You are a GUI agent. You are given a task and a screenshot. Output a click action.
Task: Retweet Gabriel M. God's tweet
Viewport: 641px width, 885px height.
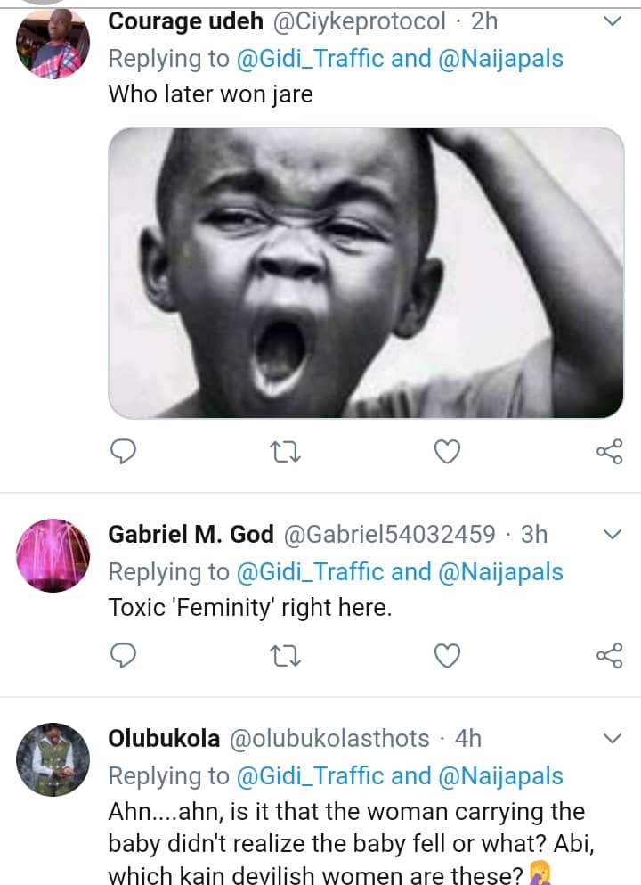[287, 657]
